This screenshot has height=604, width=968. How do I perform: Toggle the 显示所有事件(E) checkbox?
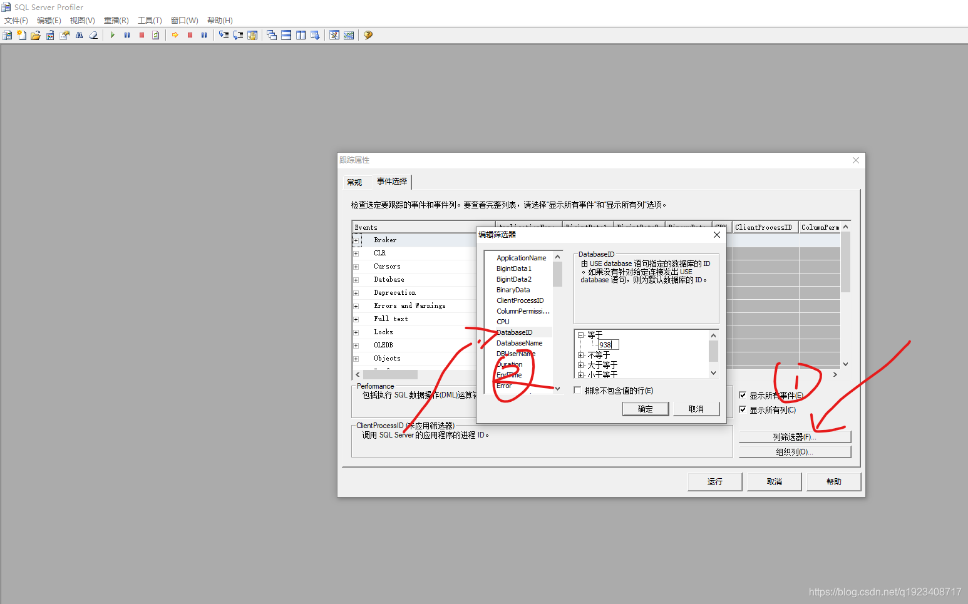click(743, 395)
